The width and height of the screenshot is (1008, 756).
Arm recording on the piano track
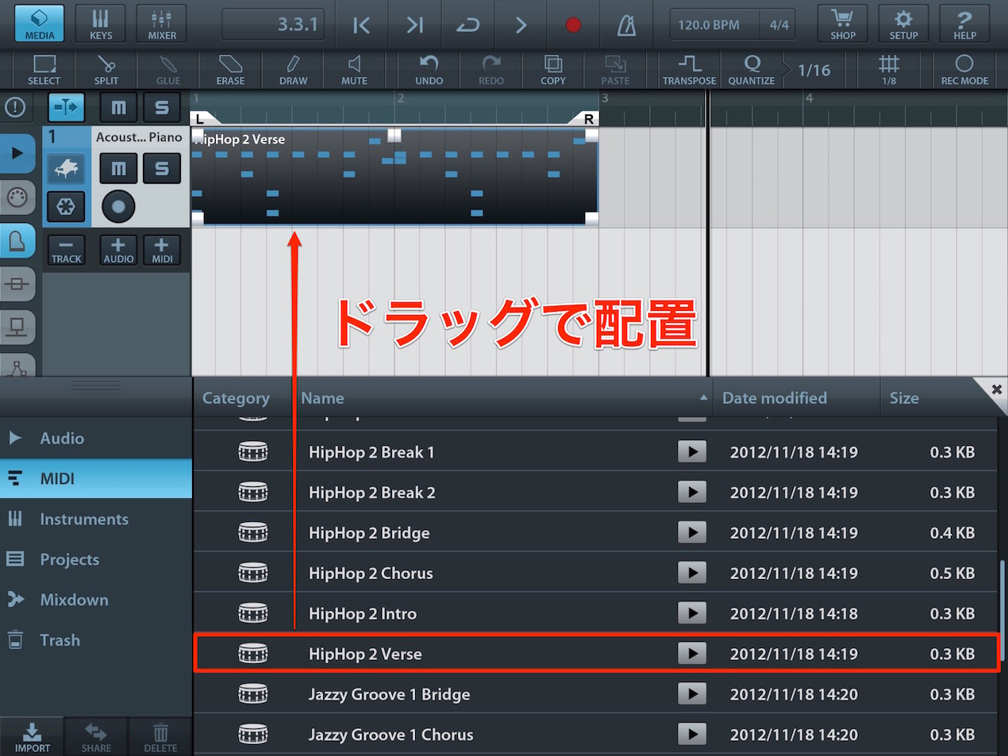point(118,207)
